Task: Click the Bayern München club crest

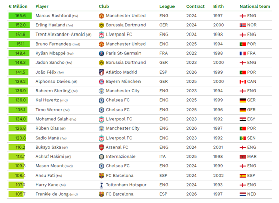Action: tap(101, 82)
